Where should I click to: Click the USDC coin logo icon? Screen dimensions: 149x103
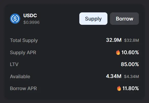click(15, 18)
